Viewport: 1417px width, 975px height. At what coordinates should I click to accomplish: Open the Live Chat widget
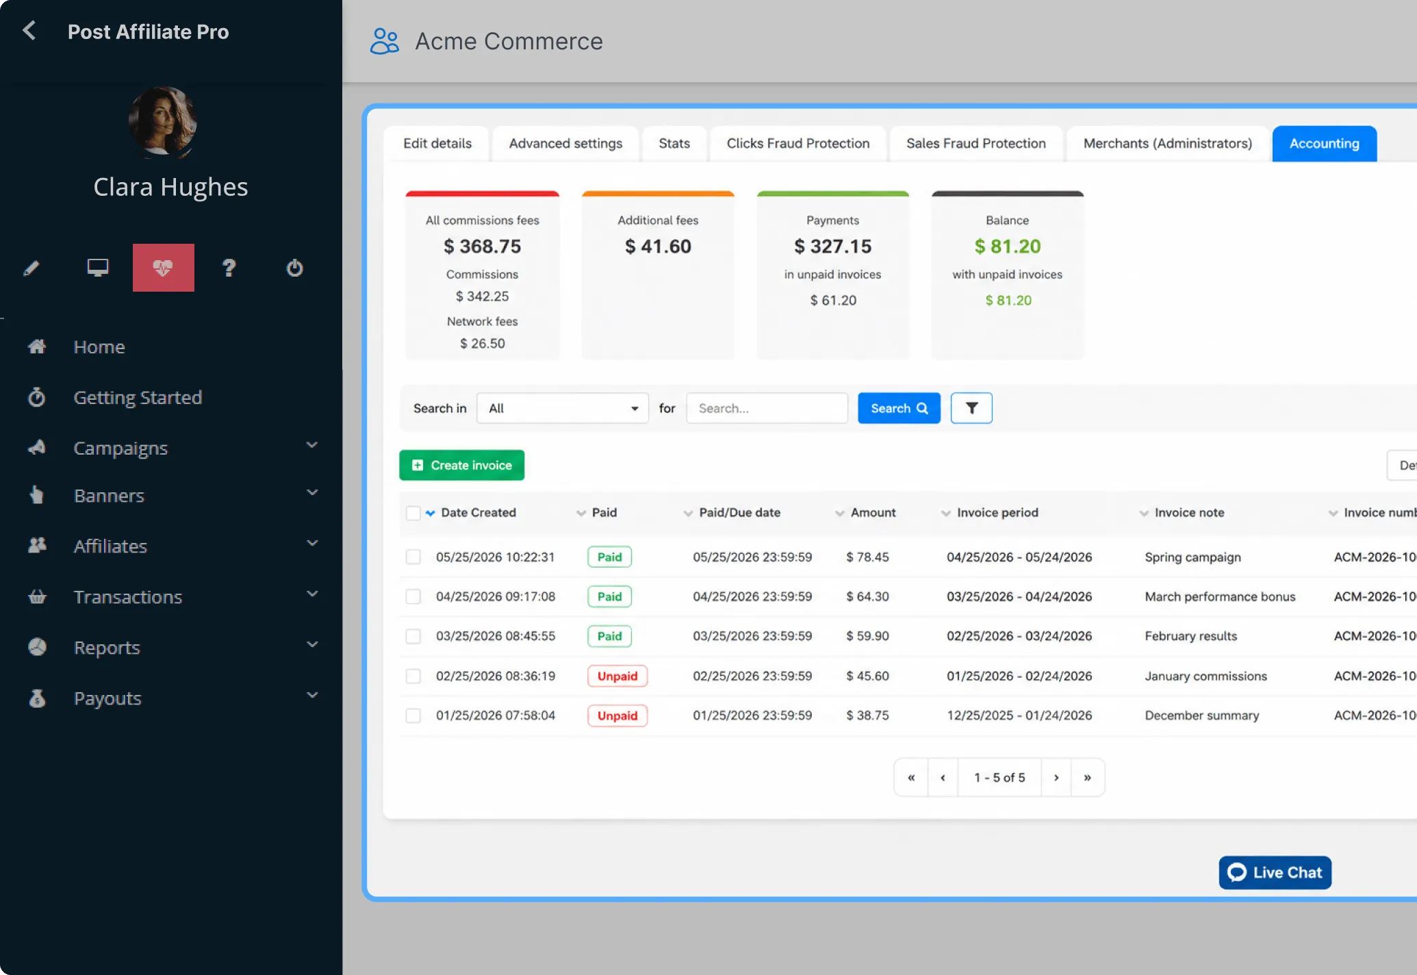[1275, 872]
